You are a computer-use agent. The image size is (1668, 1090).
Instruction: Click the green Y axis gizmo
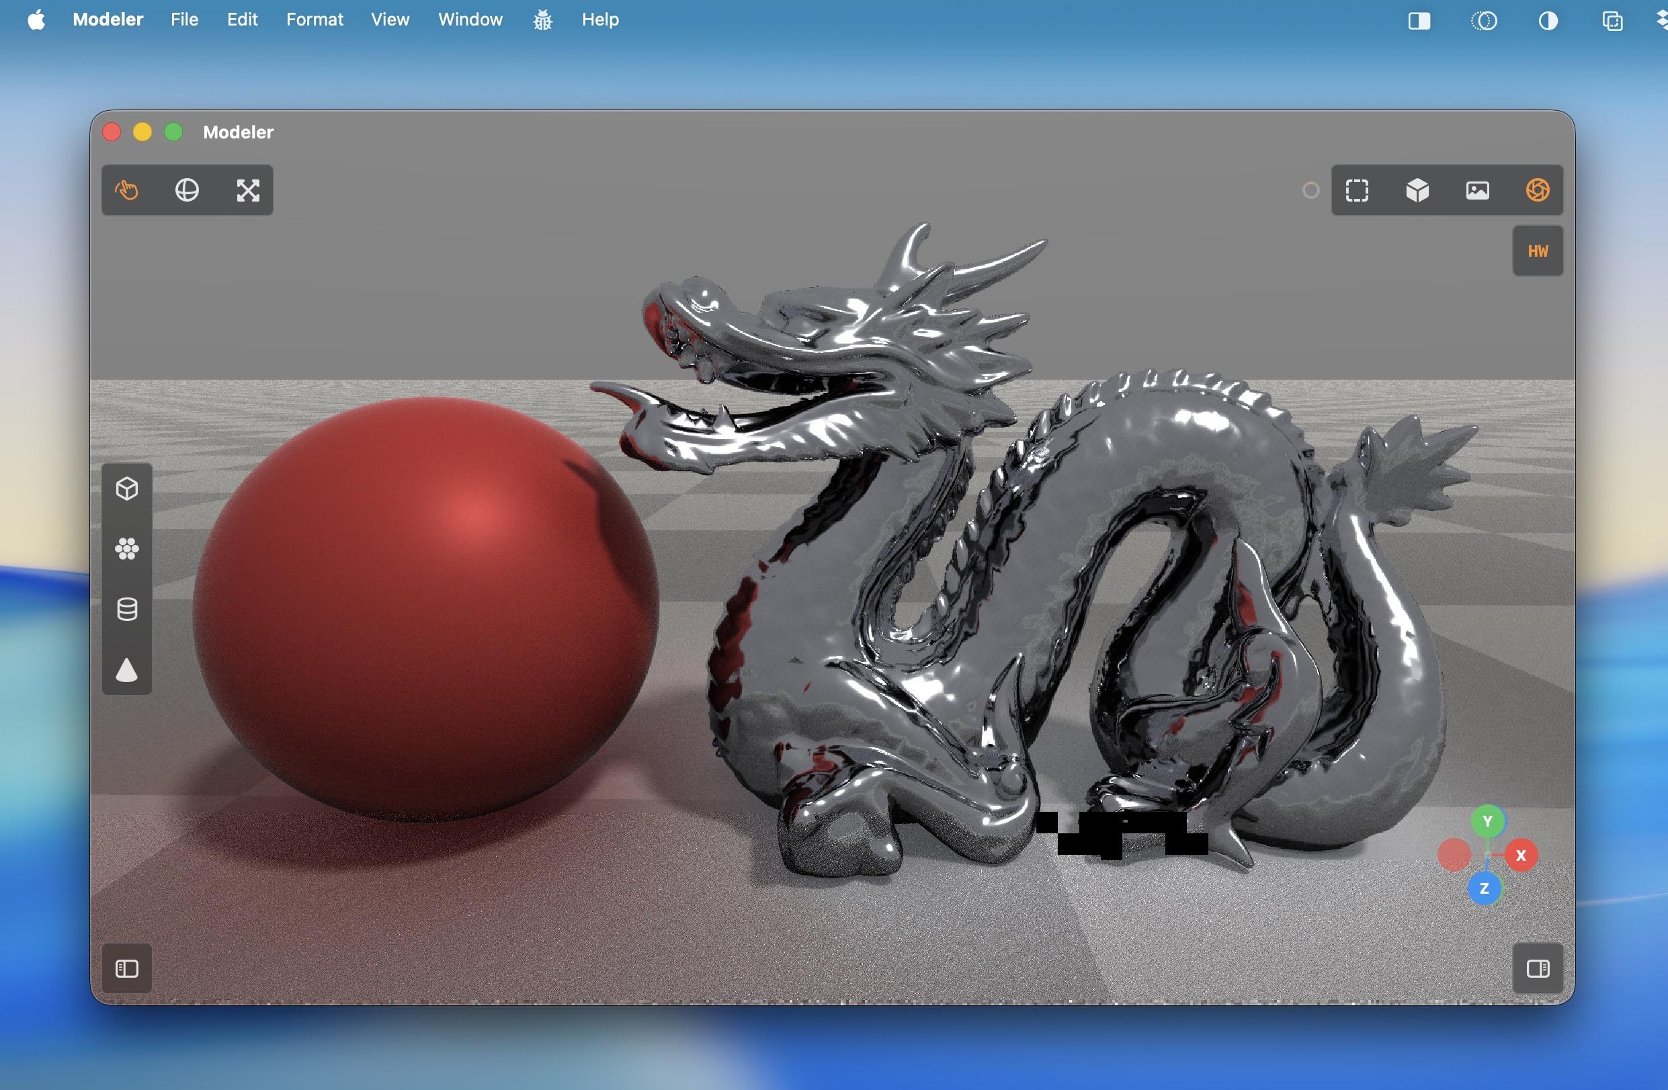[1487, 821]
